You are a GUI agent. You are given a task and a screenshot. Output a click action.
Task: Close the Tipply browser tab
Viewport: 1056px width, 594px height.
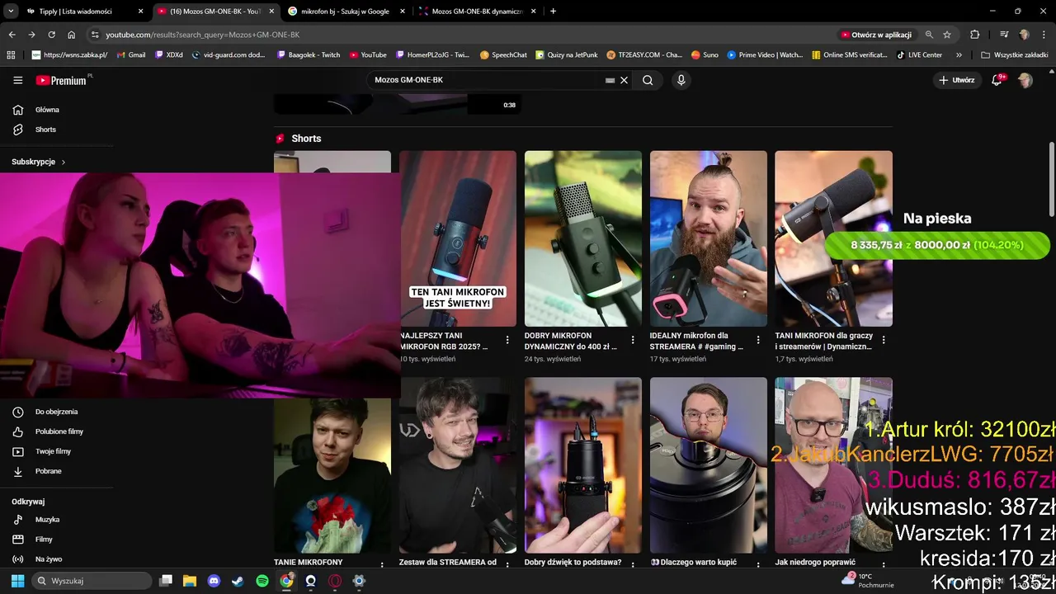tap(140, 12)
